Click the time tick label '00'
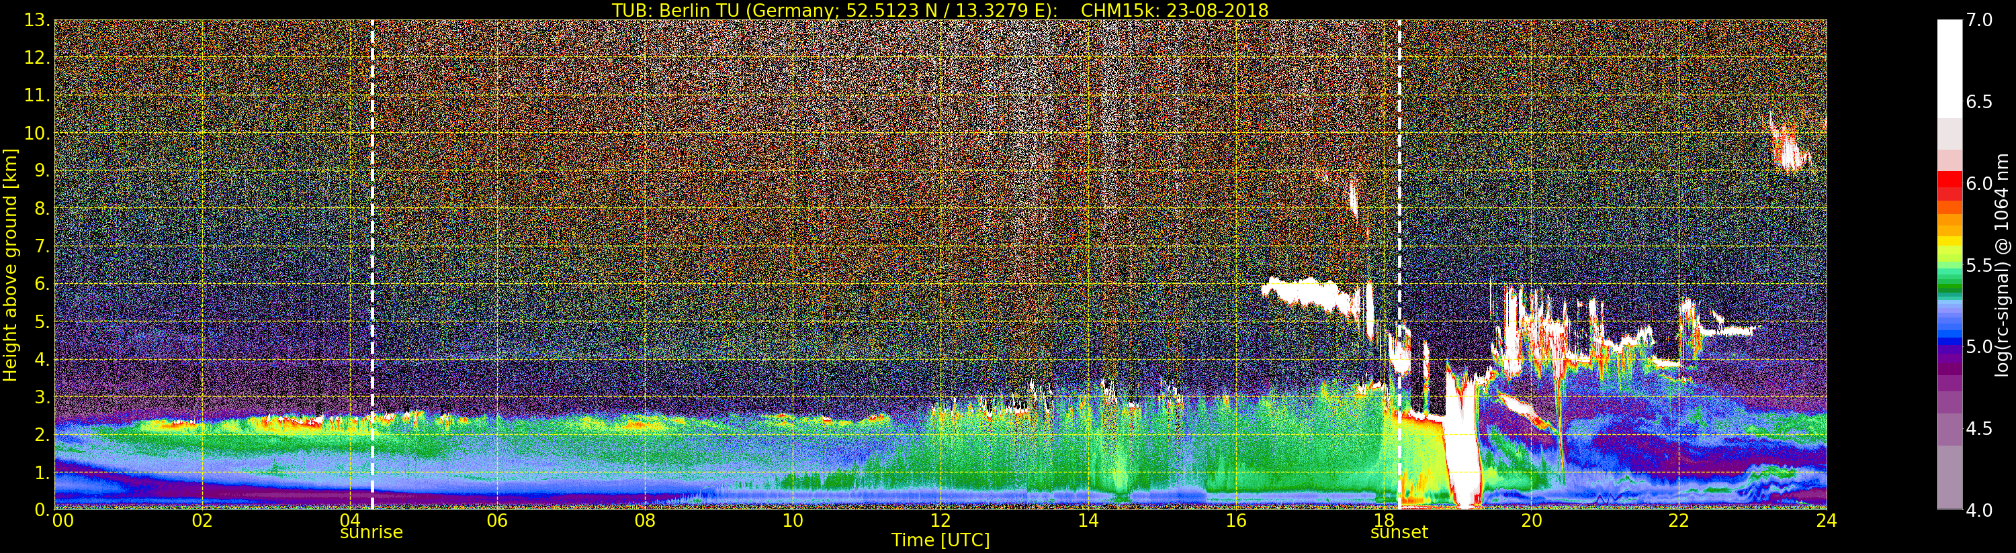2016x553 pixels. pos(62,521)
